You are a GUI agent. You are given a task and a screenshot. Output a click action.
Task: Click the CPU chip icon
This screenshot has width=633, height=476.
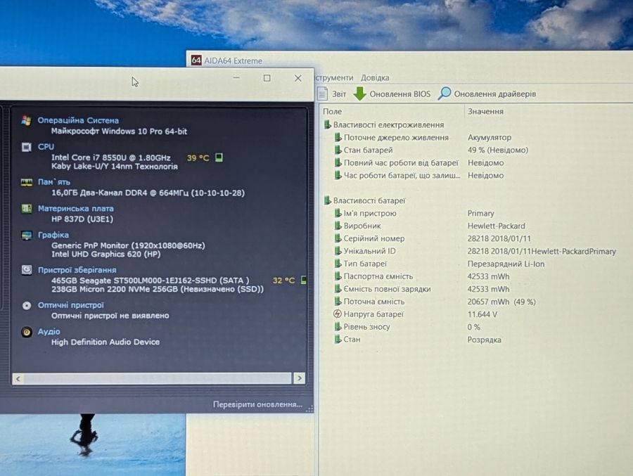coord(27,147)
